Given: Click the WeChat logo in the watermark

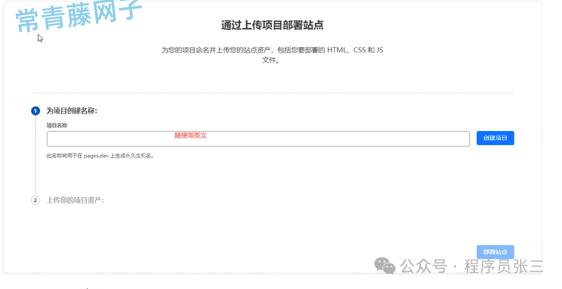Looking at the screenshot, I should click(386, 266).
